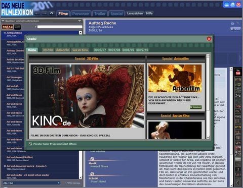This screenshot has height=188, width=243.
Task: Open the YouTube icon in right strip
Action: 238,72
